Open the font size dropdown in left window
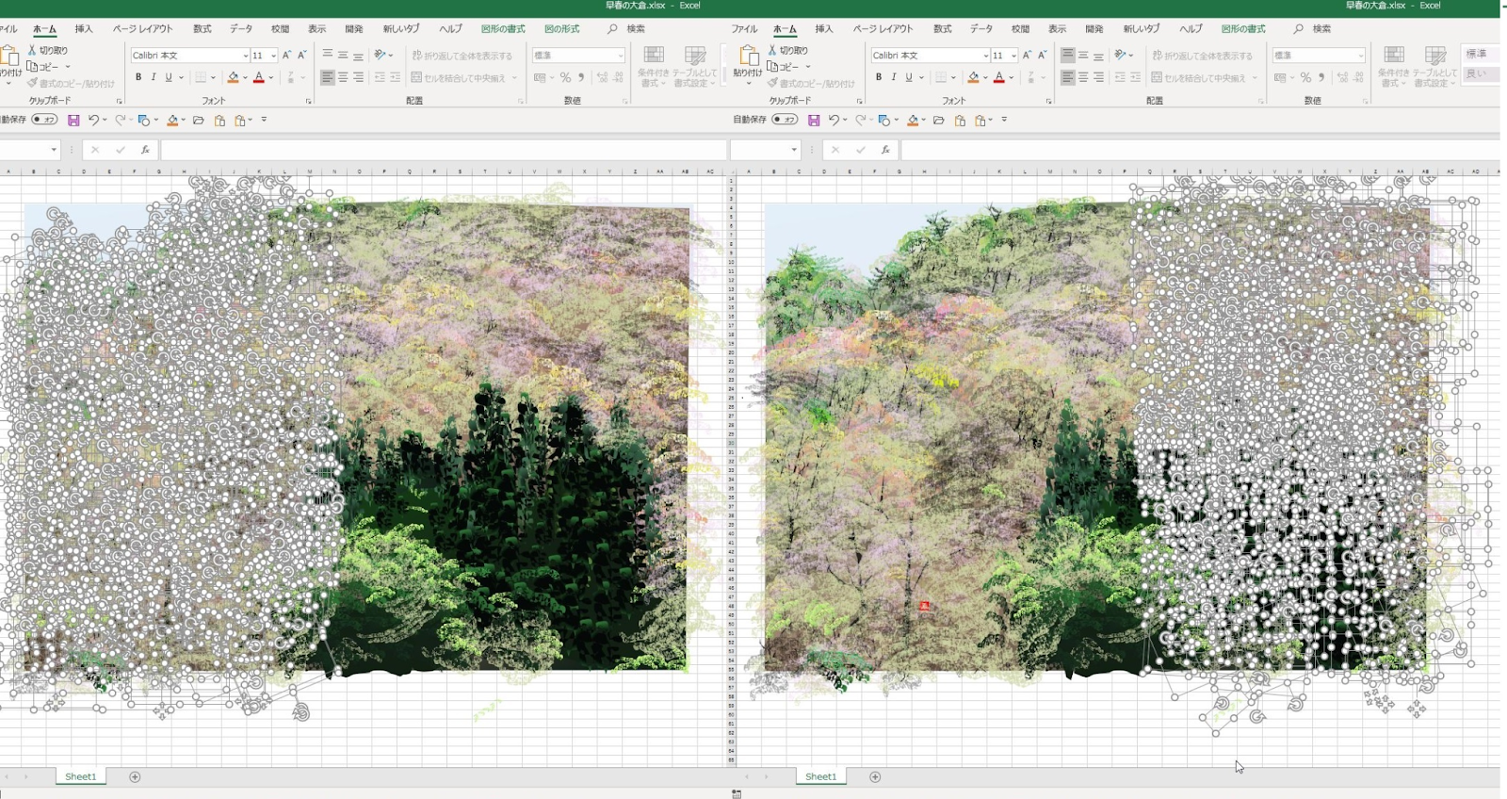The height and width of the screenshot is (799, 1507). coord(273,56)
